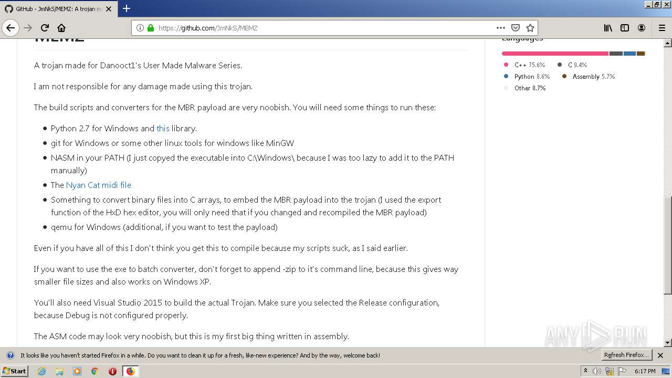Show the sidebars
The image size is (672, 378).
[625, 28]
